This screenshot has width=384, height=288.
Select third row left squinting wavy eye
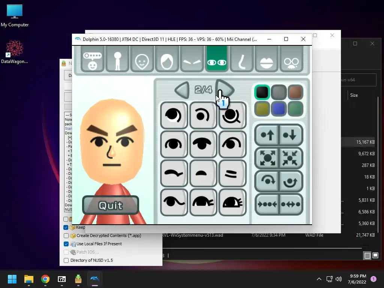(174, 173)
